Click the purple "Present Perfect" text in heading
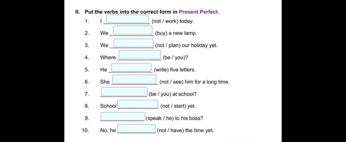 pos(199,12)
